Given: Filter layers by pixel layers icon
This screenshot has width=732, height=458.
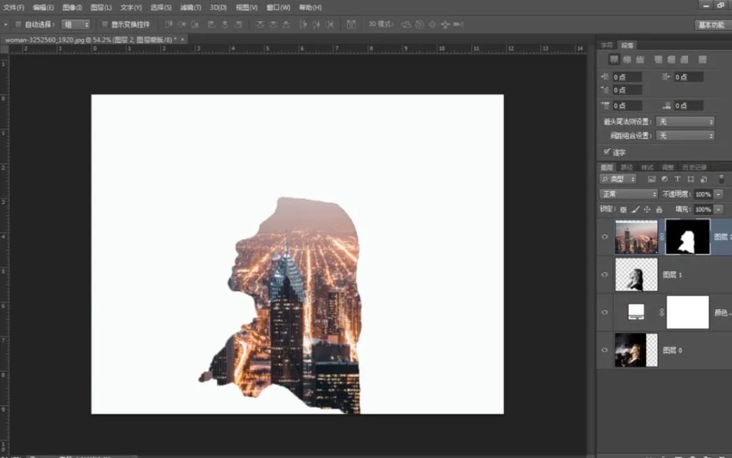Looking at the screenshot, I should tap(652, 179).
